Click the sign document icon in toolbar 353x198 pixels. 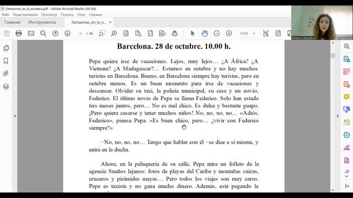tap(162, 34)
